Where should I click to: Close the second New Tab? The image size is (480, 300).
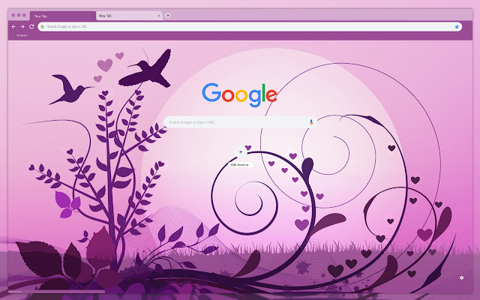(x=159, y=16)
